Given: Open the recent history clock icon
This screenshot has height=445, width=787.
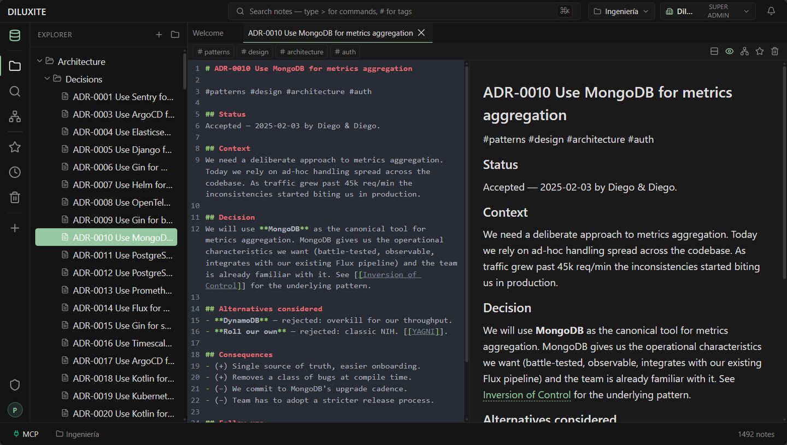Looking at the screenshot, I should click(x=15, y=172).
